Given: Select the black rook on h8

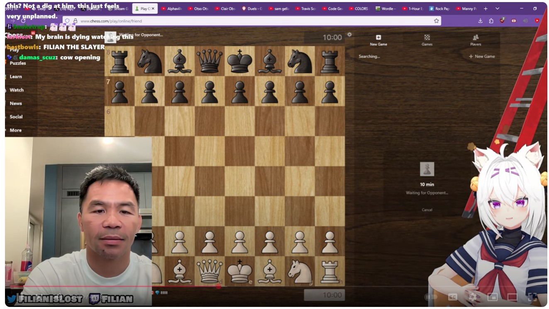Looking at the screenshot, I should click(x=330, y=61).
